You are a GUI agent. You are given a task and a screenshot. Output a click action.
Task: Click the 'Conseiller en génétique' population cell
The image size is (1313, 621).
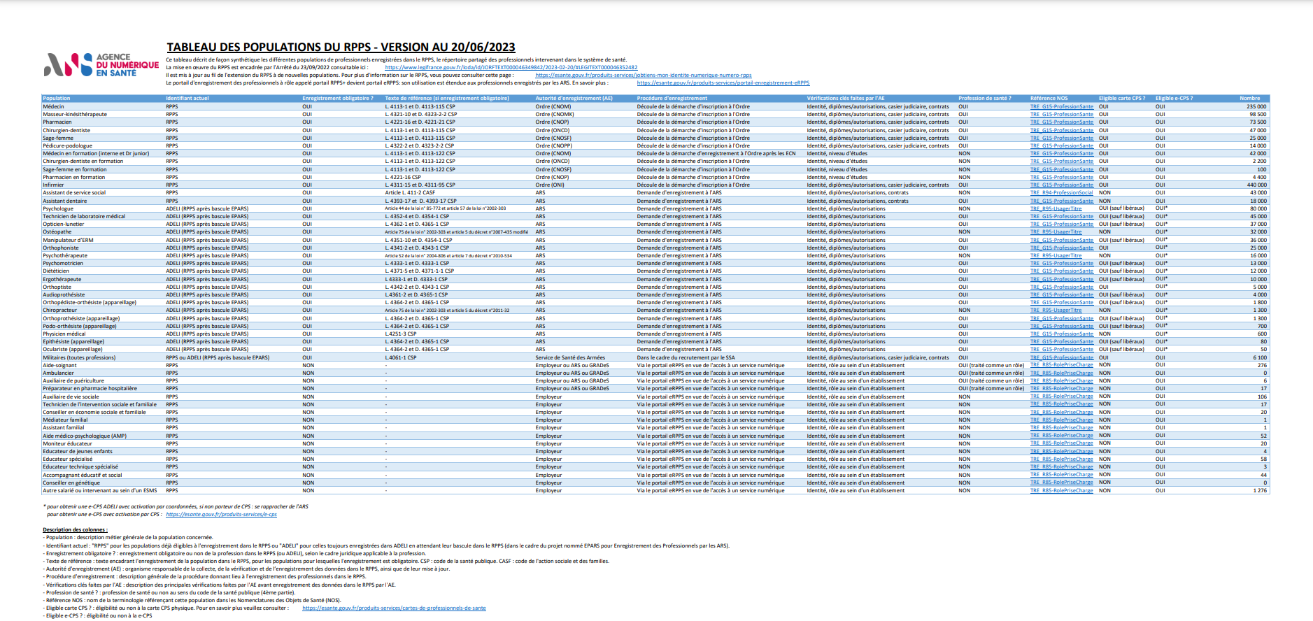71,483
